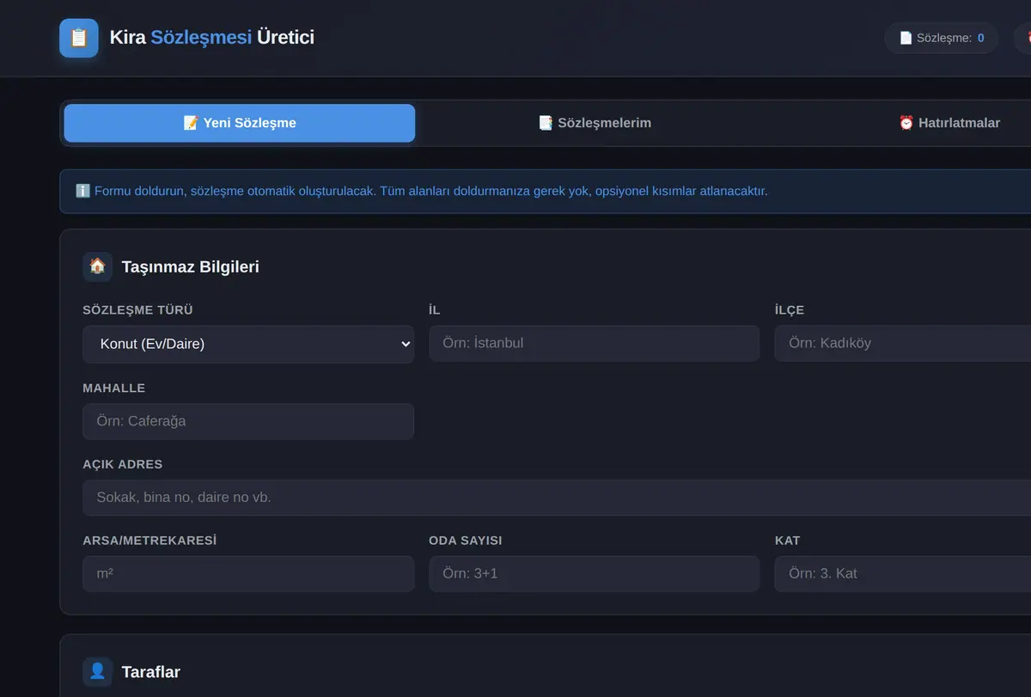
Task: Focus the Oda Sayısı input
Action: [595, 573]
